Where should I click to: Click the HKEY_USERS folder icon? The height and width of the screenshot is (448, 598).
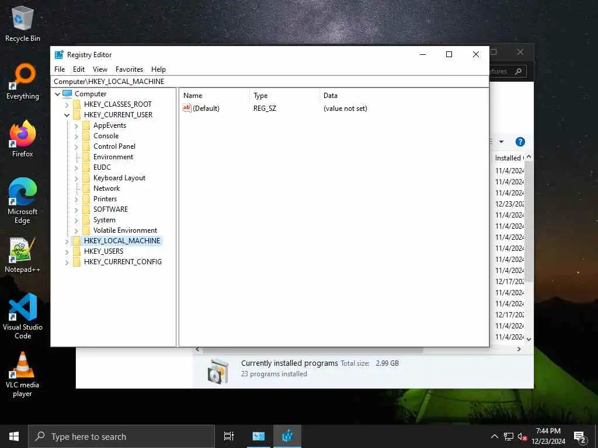pos(77,251)
